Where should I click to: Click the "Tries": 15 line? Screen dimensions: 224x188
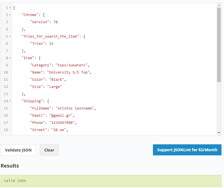tap(41, 44)
